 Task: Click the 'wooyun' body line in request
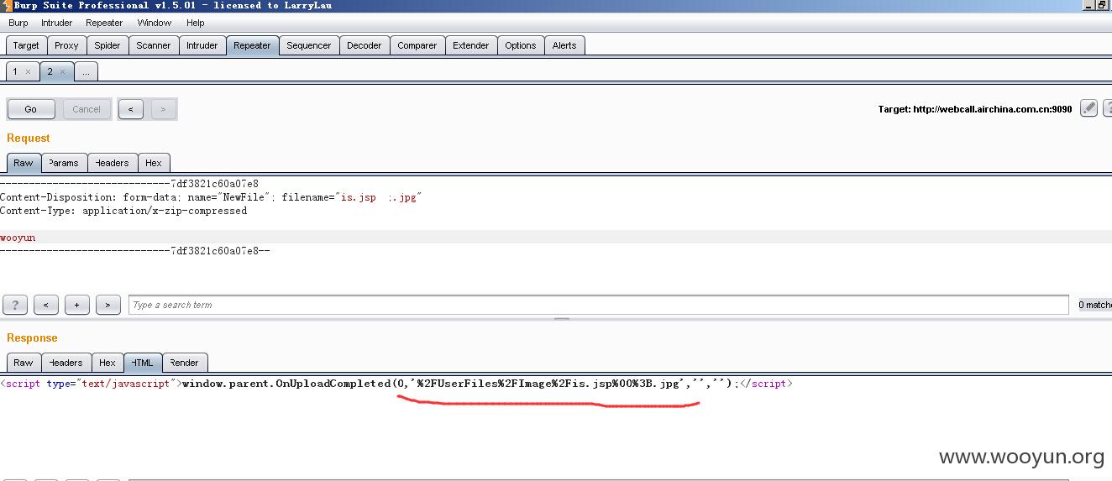pyautogui.click(x=18, y=238)
